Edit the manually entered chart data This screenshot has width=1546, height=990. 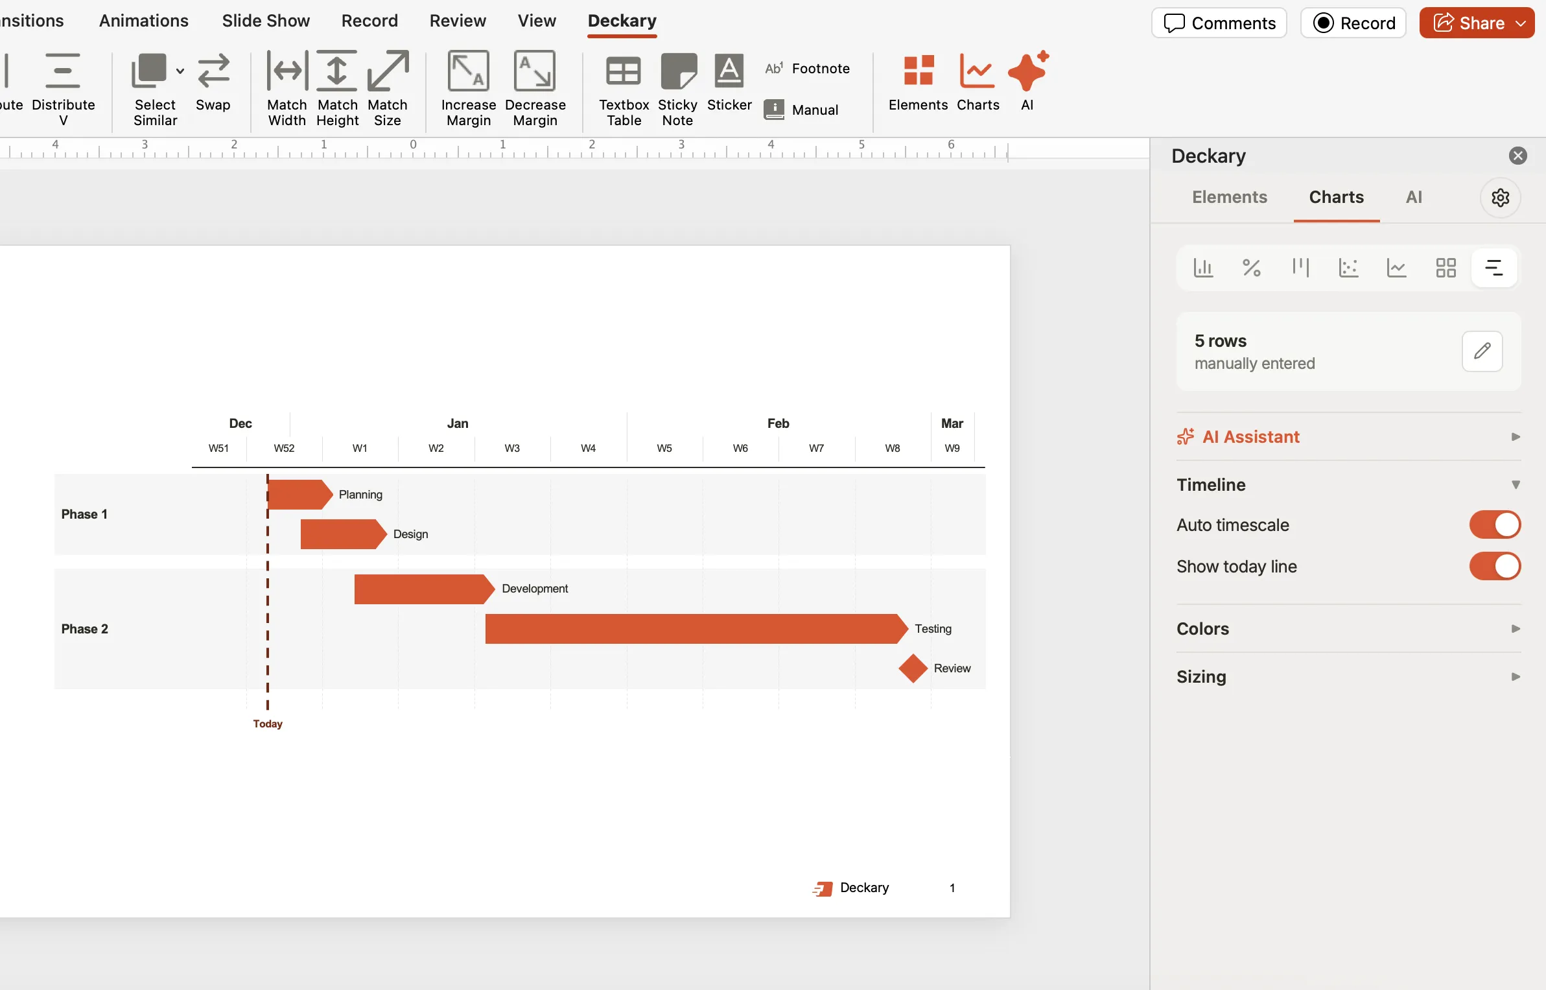pyautogui.click(x=1482, y=351)
